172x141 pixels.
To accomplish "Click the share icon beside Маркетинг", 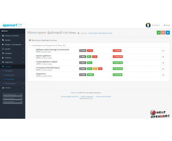I will (x=3, y=62).
